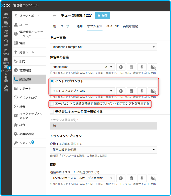
Task: Record a greeting with microphone icon in 挨拶 row
Action: (142, 178)
